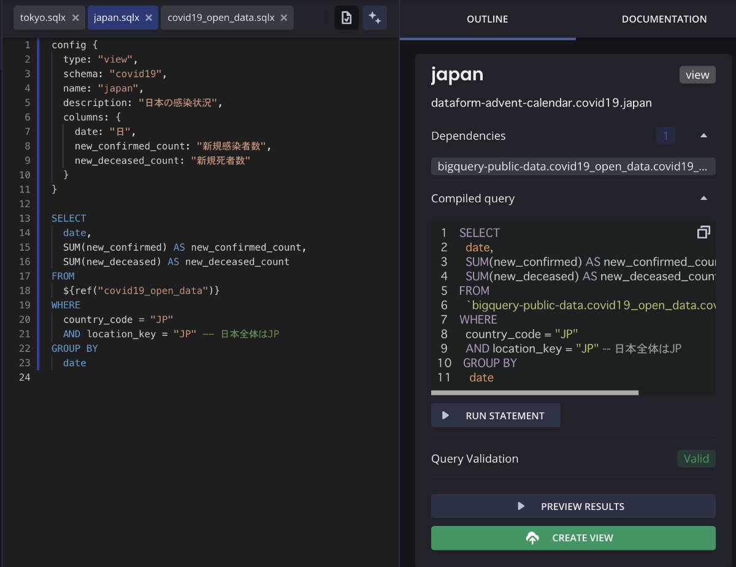Click the description: "日本の感染状況" line
736x567 pixels.
coord(142,103)
